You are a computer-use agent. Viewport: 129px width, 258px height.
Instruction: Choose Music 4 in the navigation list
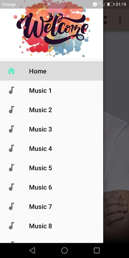pyautogui.click(x=52, y=149)
